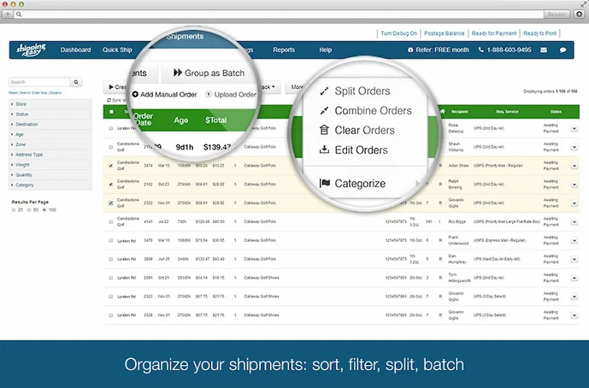
Task: Expand the Status filter
Action: point(50,114)
